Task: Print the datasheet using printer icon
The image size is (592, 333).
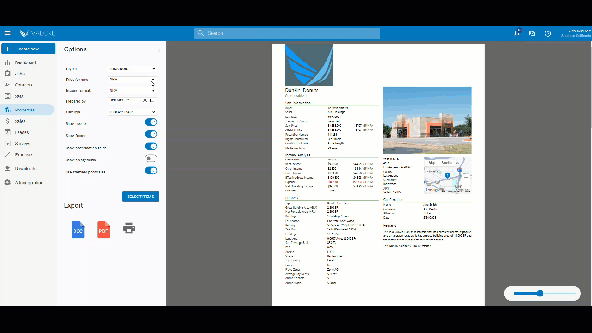Action: point(129,228)
